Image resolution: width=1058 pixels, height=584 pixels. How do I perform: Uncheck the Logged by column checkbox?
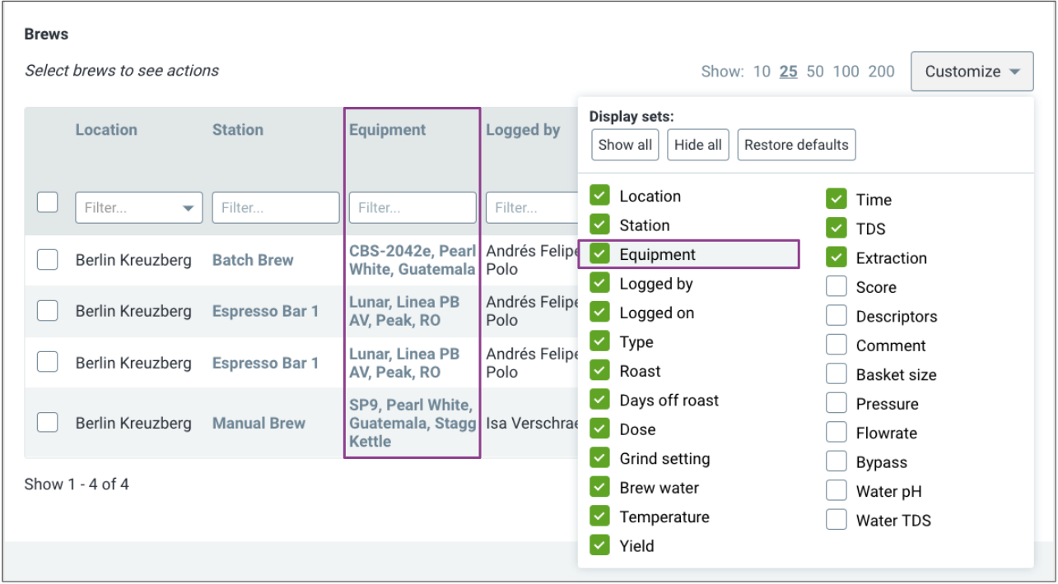pyautogui.click(x=599, y=284)
